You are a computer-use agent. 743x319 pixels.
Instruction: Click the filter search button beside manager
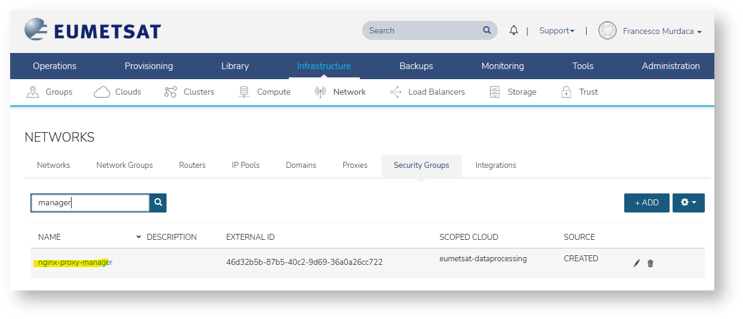[158, 203]
